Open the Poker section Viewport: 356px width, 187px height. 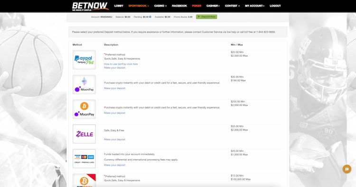click(197, 6)
